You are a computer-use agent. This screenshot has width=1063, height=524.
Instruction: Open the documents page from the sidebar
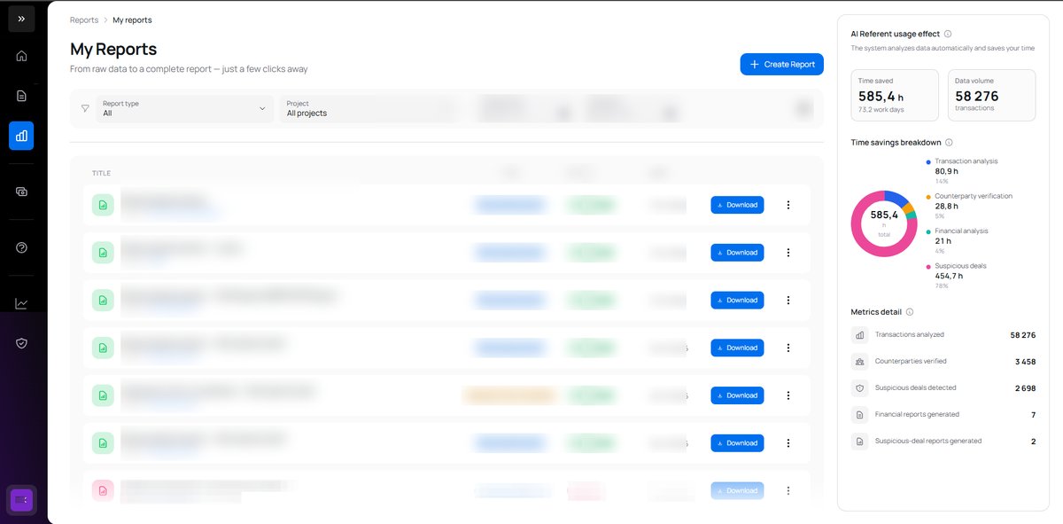21,96
